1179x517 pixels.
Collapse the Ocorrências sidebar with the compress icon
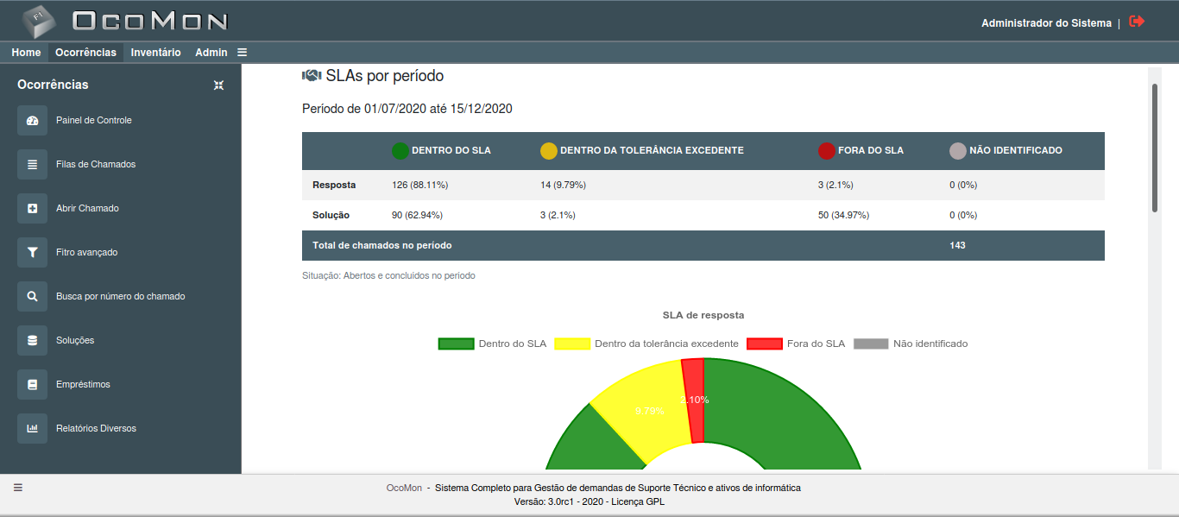(x=218, y=85)
